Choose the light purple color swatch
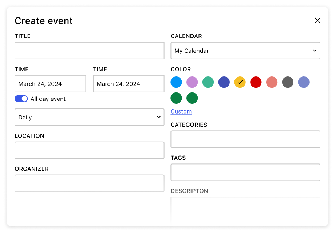335x233 pixels. coord(192,82)
